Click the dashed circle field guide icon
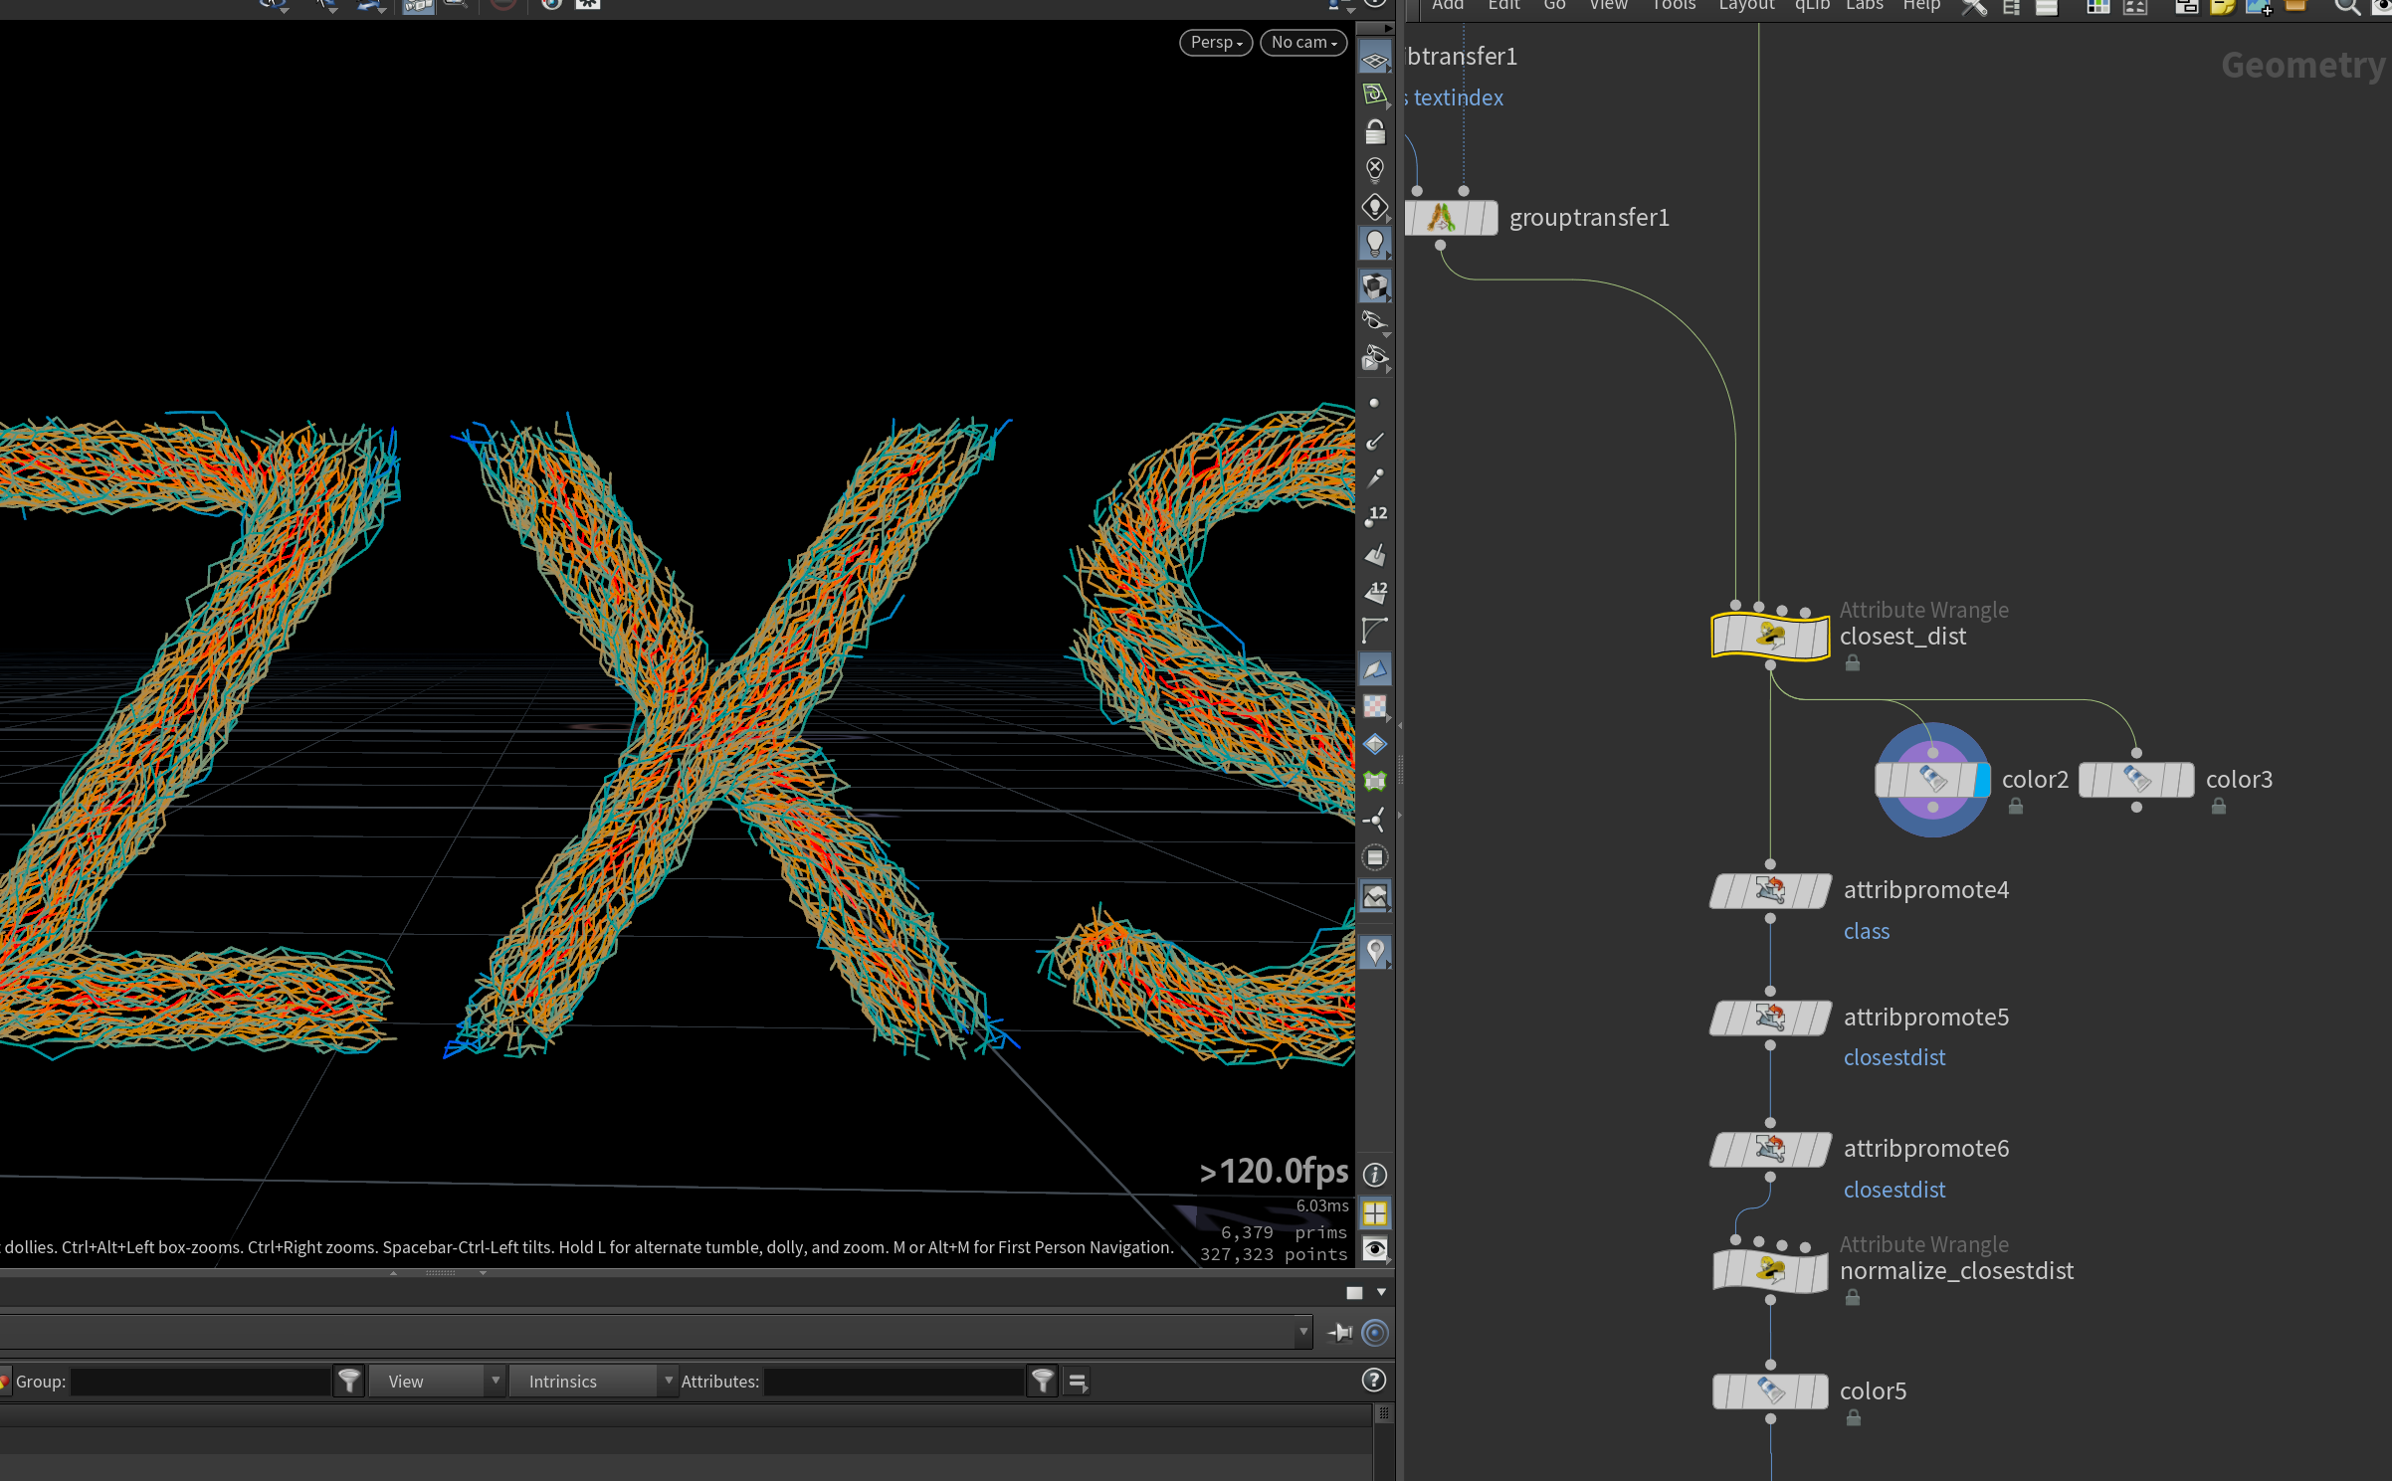The width and height of the screenshot is (2392, 1481). (1375, 857)
